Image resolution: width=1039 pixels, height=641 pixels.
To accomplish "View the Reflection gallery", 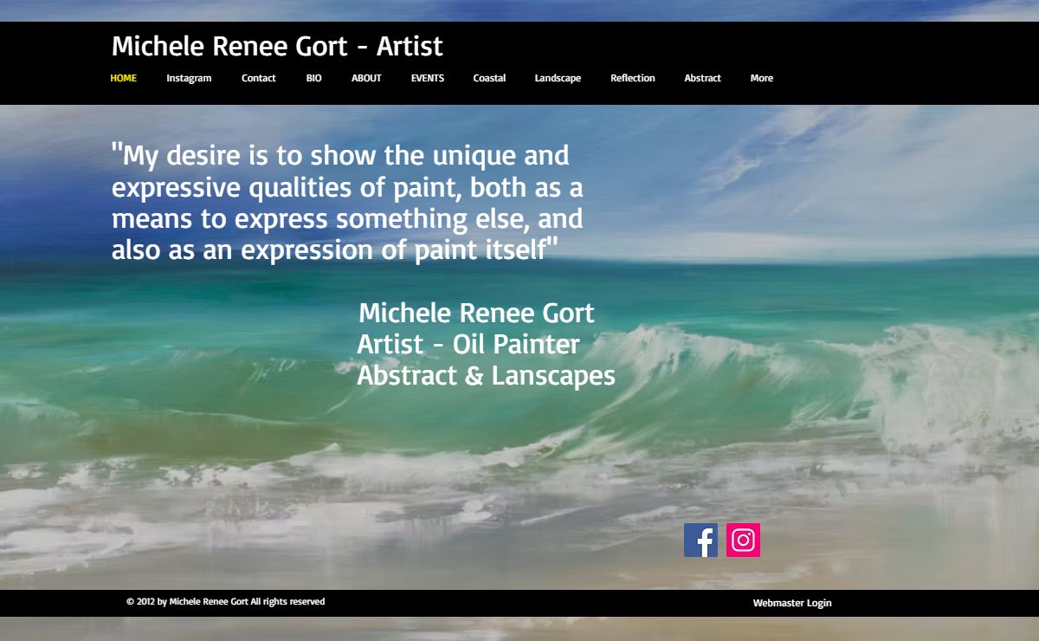I will (x=632, y=78).
